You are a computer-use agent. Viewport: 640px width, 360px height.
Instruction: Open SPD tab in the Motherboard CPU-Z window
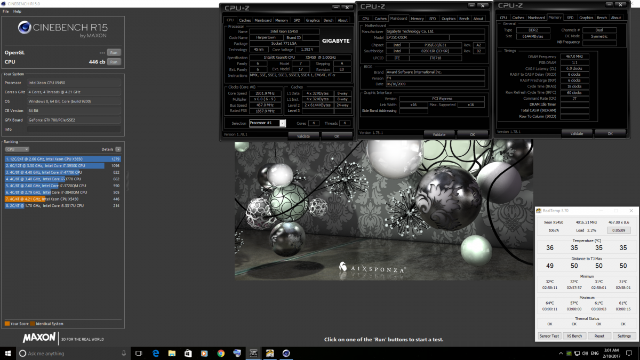[x=433, y=19]
